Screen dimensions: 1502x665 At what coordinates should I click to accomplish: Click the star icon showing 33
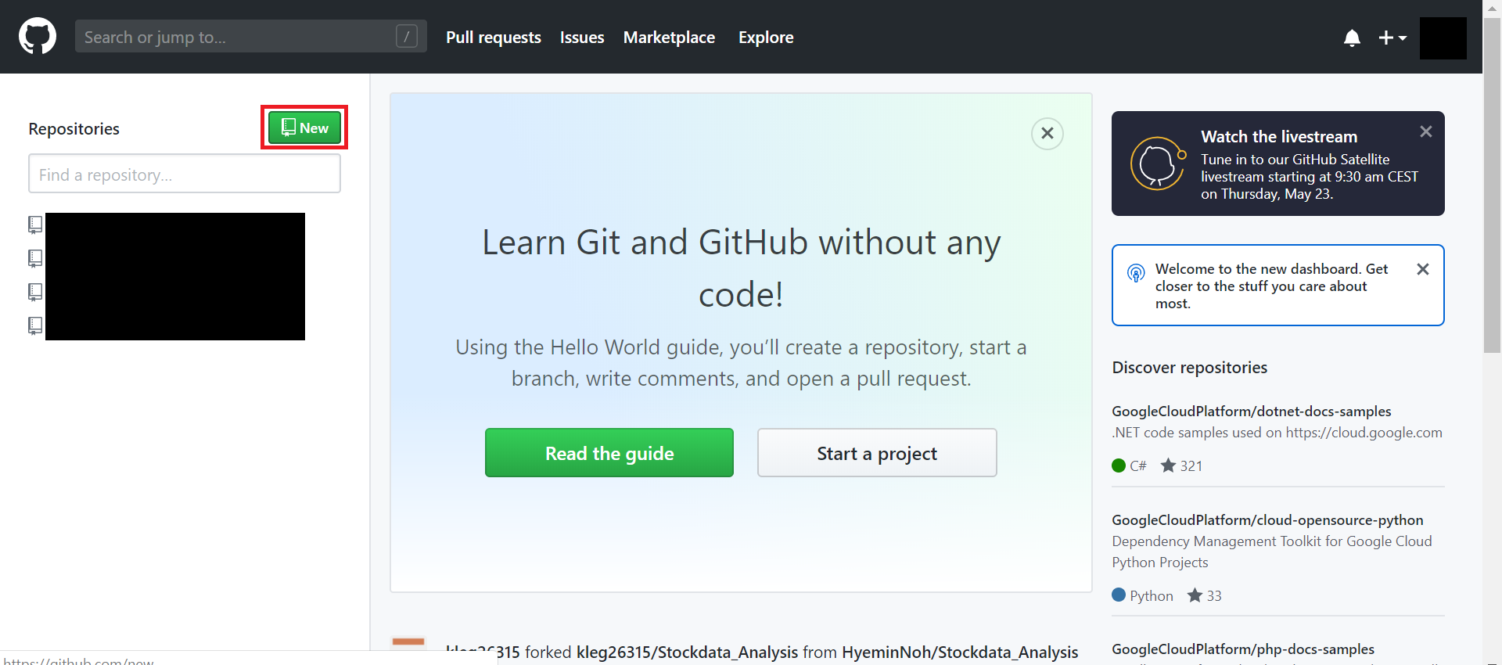point(1195,595)
